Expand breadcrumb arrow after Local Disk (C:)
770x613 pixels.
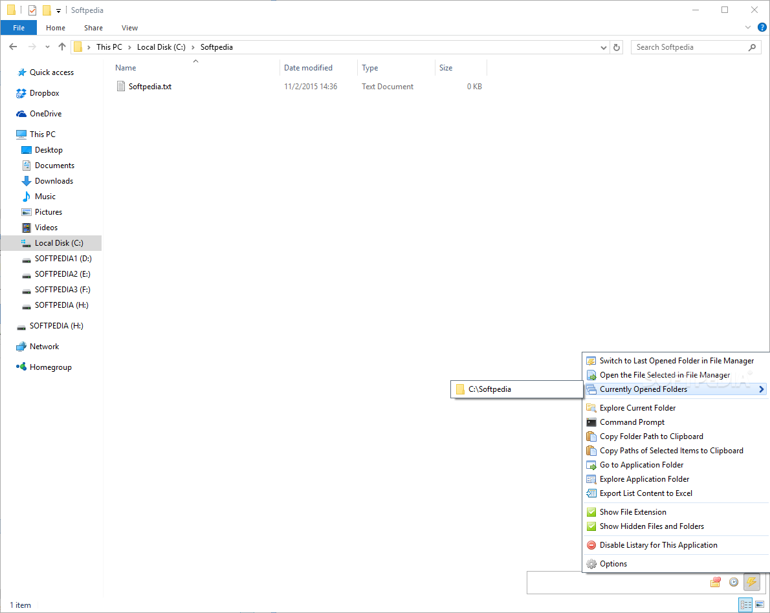click(x=193, y=48)
